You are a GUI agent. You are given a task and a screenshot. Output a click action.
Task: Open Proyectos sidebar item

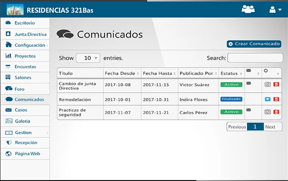[x=25, y=56]
